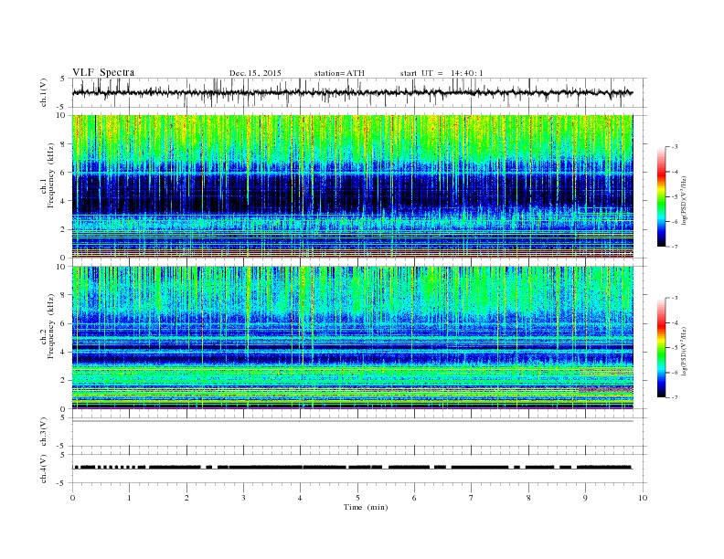Click the ch.1 frequency tick "2"
The width and height of the screenshot is (724, 559).
pos(64,229)
